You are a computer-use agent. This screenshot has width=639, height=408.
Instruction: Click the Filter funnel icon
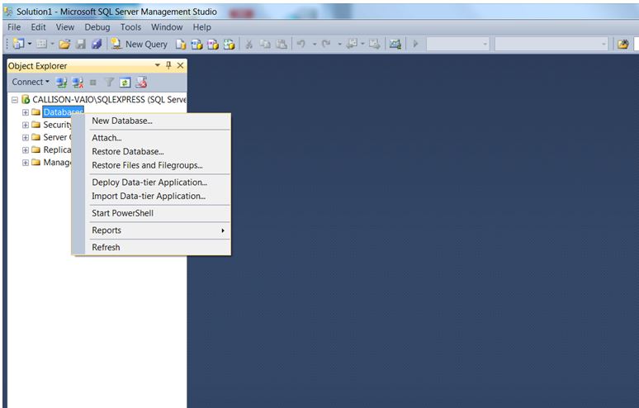pyautogui.click(x=109, y=83)
